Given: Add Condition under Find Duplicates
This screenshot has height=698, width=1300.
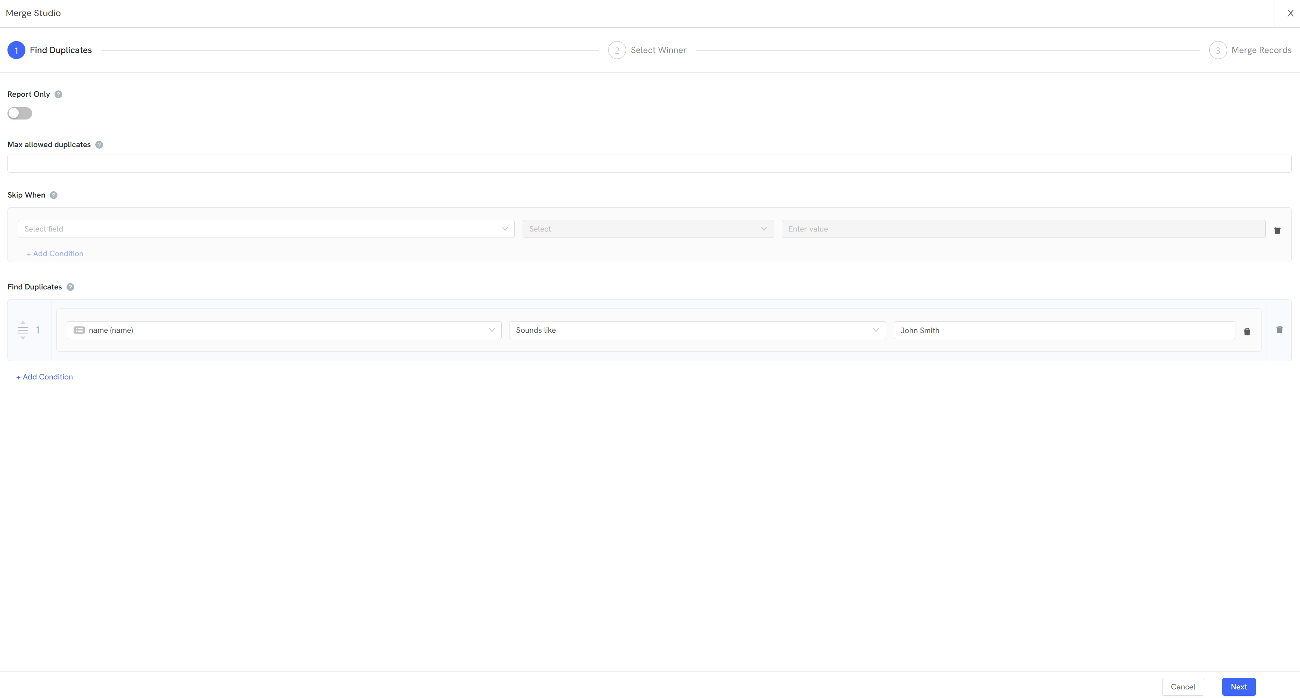Looking at the screenshot, I should tap(44, 377).
